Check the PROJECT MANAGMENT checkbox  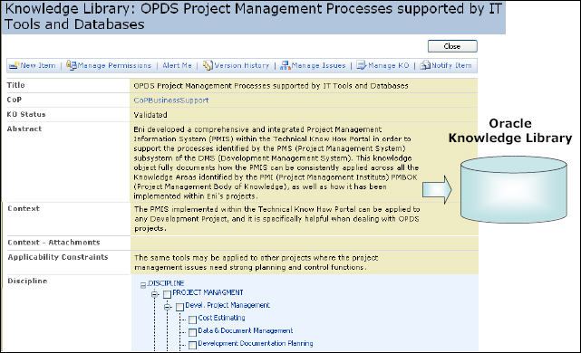pyautogui.click(x=167, y=294)
